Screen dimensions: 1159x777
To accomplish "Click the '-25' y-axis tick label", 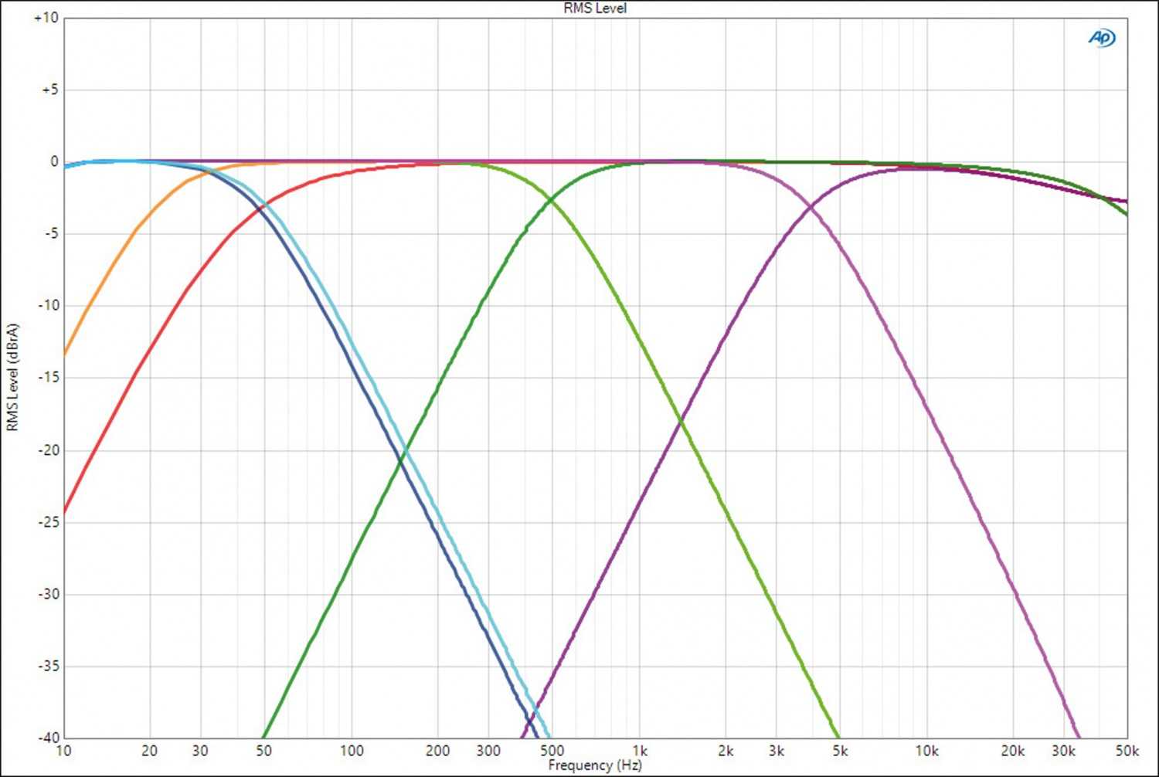I will pyautogui.click(x=47, y=521).
